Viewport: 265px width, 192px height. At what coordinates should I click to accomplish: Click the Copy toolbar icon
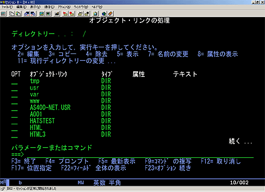tap(12, 14)
